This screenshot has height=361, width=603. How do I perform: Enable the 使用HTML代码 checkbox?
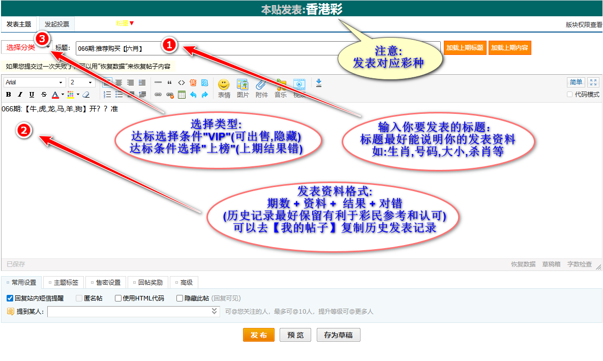tap(118, 298)
